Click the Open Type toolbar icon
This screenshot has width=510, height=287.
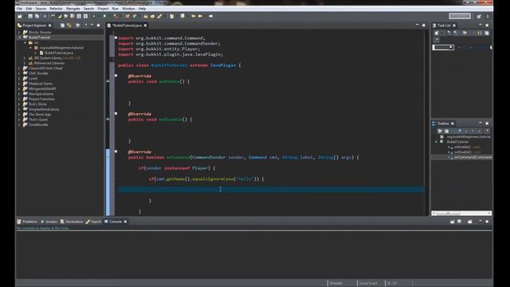pos(146,16)
